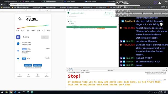The width and height of the screenshot is (168, 94).
Task: Select the Log component tree row
Action: click(x=91, y=28)
